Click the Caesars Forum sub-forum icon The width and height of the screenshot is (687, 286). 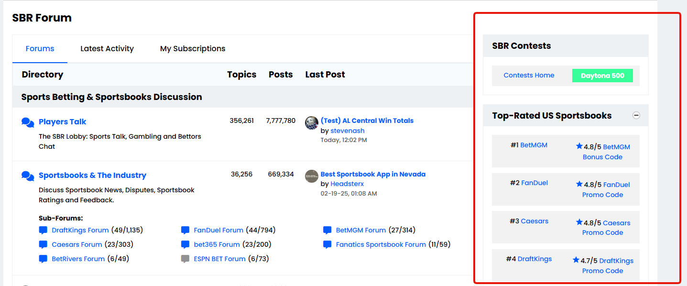(x=43, y=244)
